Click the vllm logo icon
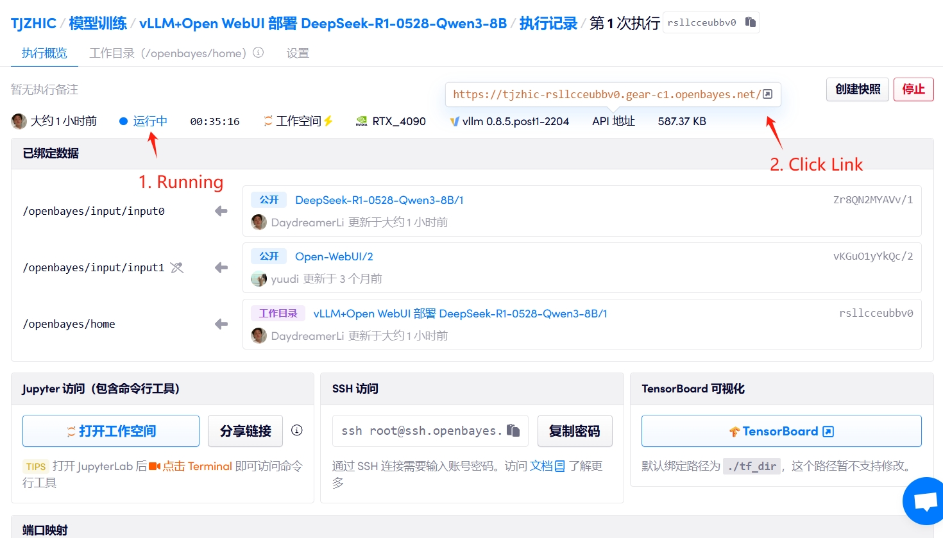The width and height of the screenshot is (943, 538). tap(454, 121)
